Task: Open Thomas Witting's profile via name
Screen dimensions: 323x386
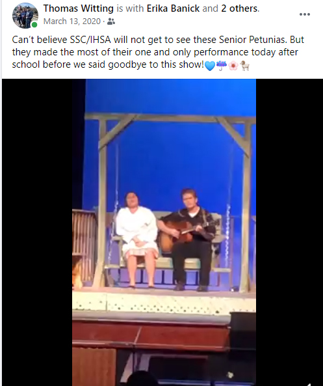Action: (x=79, y=8)
